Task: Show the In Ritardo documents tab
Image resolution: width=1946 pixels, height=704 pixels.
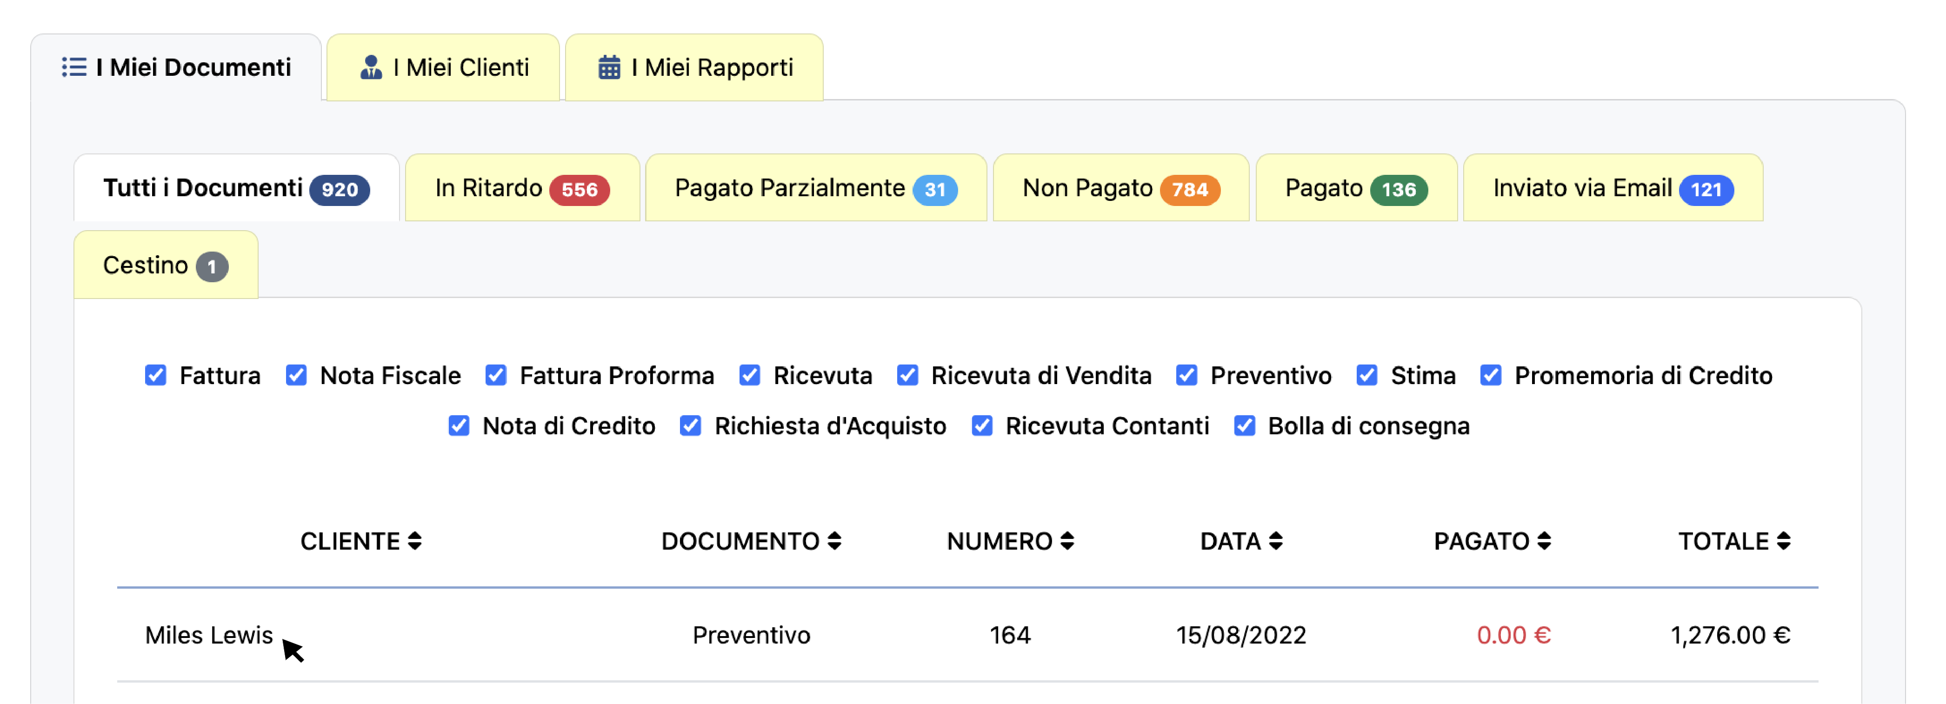Action: (522, 188)
